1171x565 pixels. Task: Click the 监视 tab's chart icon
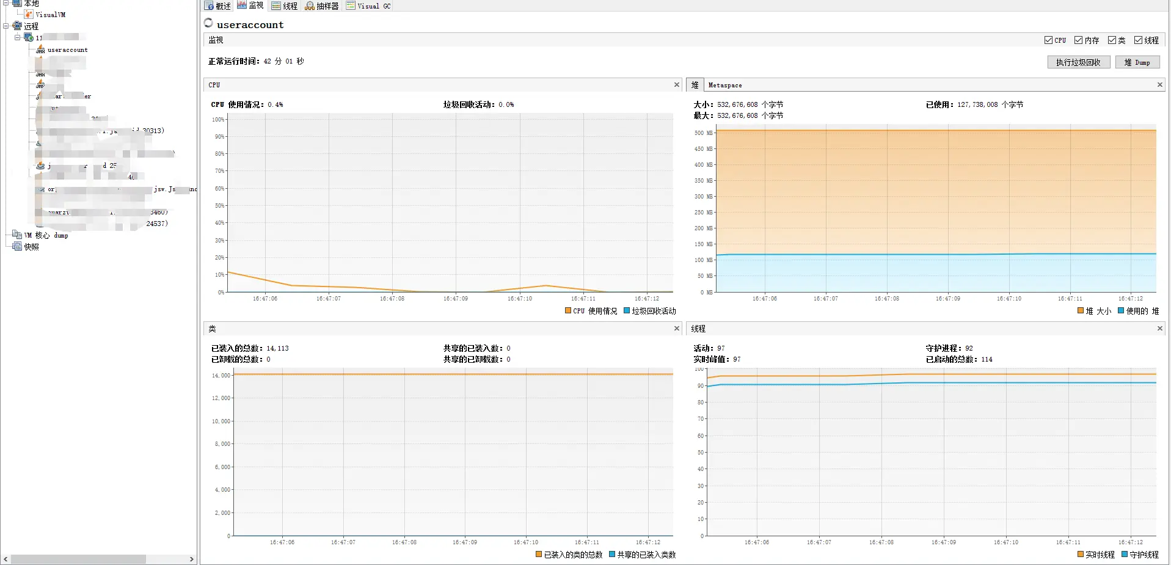(x=242, y=5)
